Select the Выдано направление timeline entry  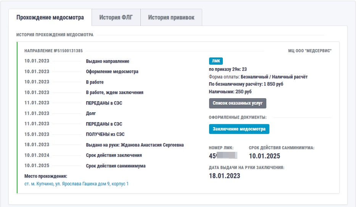[x=108, y=61]
